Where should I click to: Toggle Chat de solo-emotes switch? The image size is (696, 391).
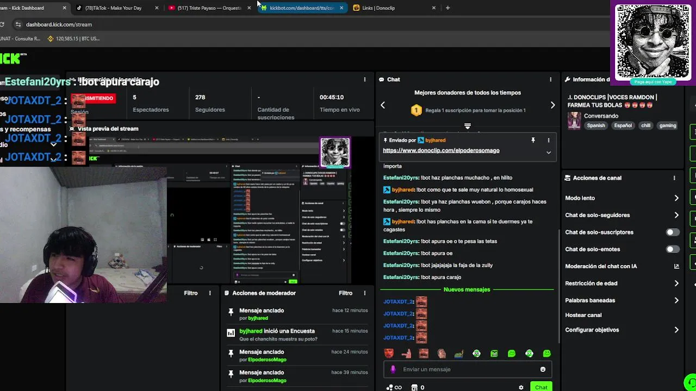pos(673,249)
